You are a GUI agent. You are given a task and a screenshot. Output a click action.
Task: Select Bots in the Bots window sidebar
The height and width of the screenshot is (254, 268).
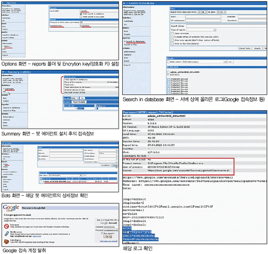7,164
